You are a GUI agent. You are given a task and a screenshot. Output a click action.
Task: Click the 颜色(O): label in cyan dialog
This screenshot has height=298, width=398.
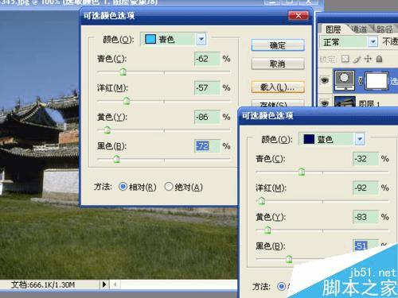click(x=118, y=40)
